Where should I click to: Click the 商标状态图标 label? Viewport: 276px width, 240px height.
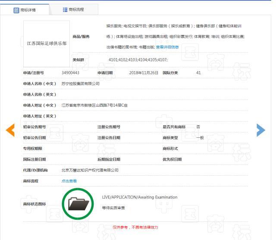(x=34, y=204)
